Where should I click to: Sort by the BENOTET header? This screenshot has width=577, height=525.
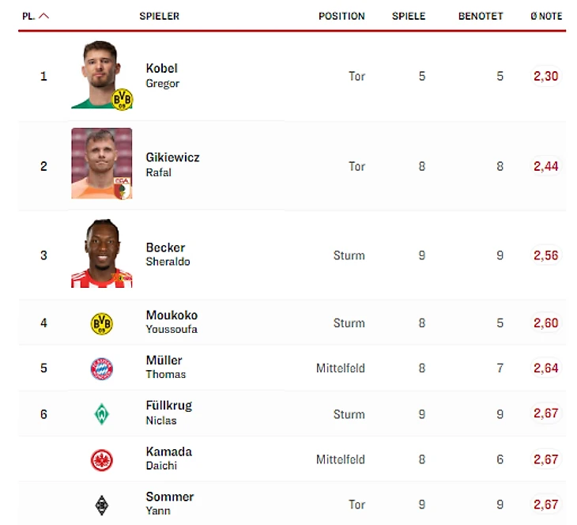481,16
